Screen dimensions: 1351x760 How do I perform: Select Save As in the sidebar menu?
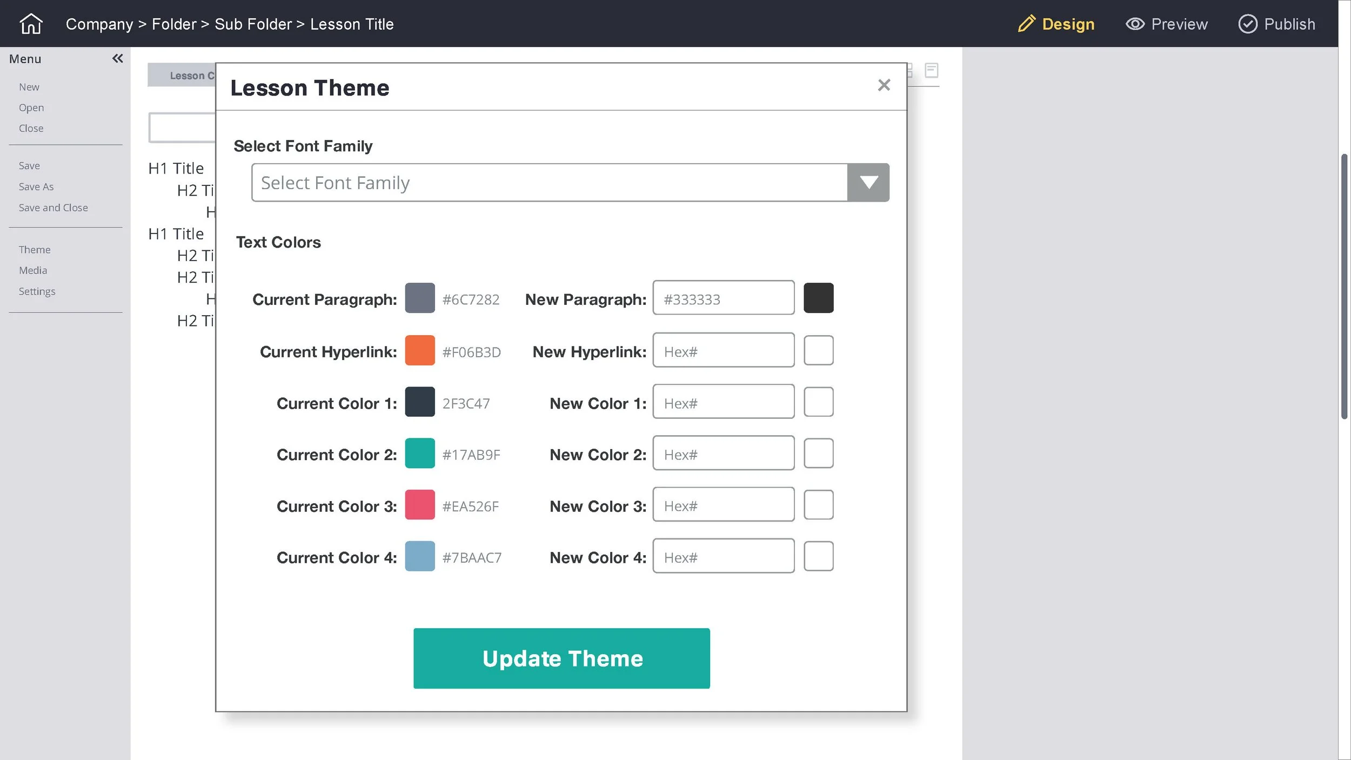pyautogui.click(x=36, y=186)
